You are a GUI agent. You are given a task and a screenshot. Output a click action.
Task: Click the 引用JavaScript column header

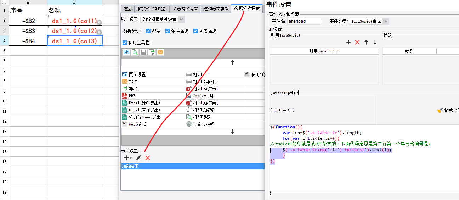coord(324,51)
